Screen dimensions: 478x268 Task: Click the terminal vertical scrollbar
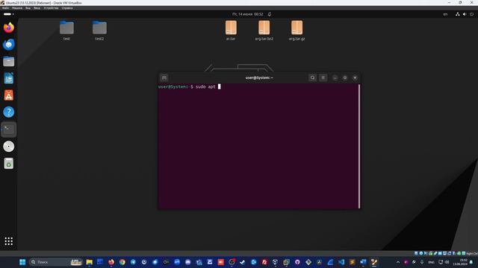tap(359, 146)
